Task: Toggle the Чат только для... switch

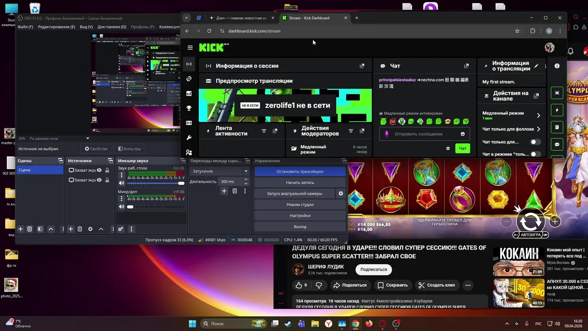Action: click(x=535, y=142)
